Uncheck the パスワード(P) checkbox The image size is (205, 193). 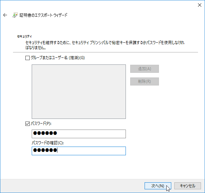(x=27, y=124)
